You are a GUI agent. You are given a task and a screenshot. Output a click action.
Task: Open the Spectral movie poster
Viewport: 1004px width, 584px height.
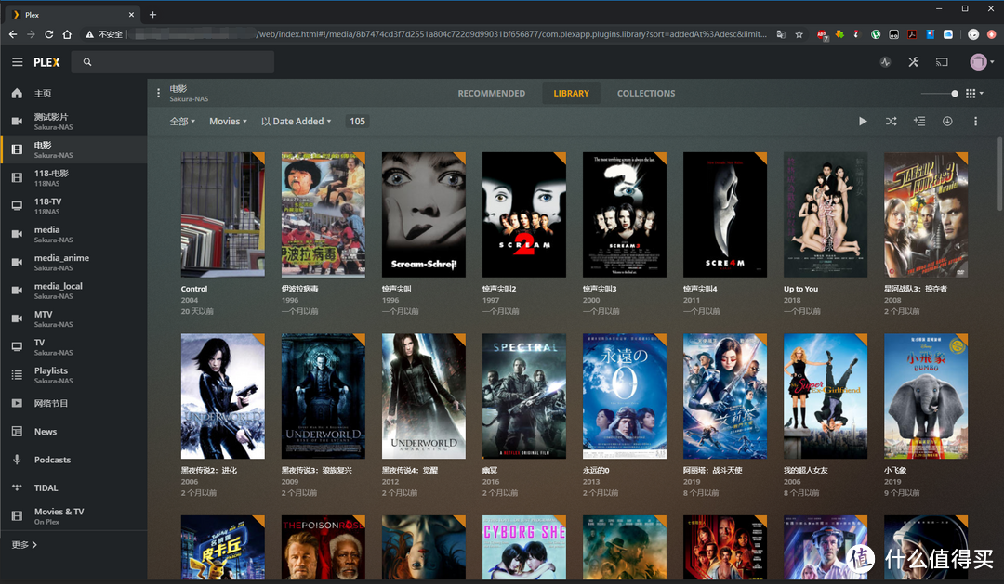(x=524, y=396)
